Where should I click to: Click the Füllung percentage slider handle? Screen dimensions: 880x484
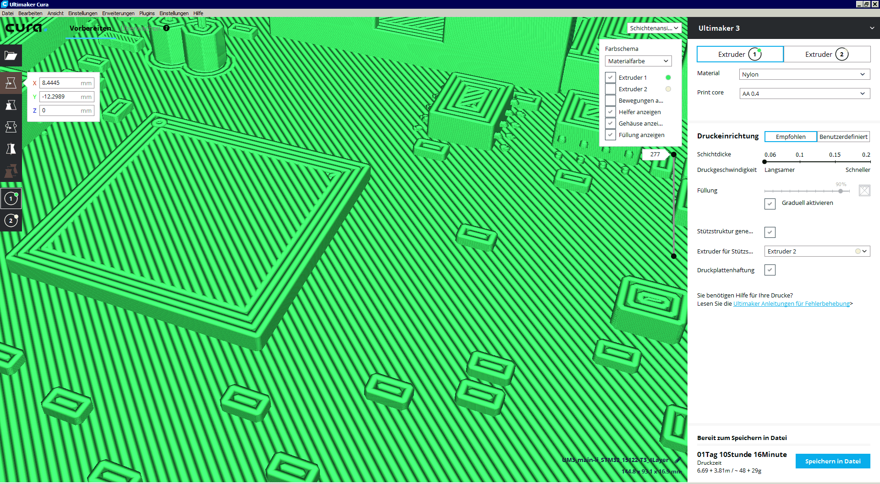click(x=841, y=191)
